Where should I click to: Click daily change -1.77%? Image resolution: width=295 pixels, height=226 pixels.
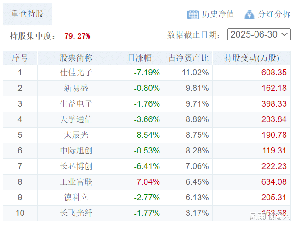tap(147, 213)
